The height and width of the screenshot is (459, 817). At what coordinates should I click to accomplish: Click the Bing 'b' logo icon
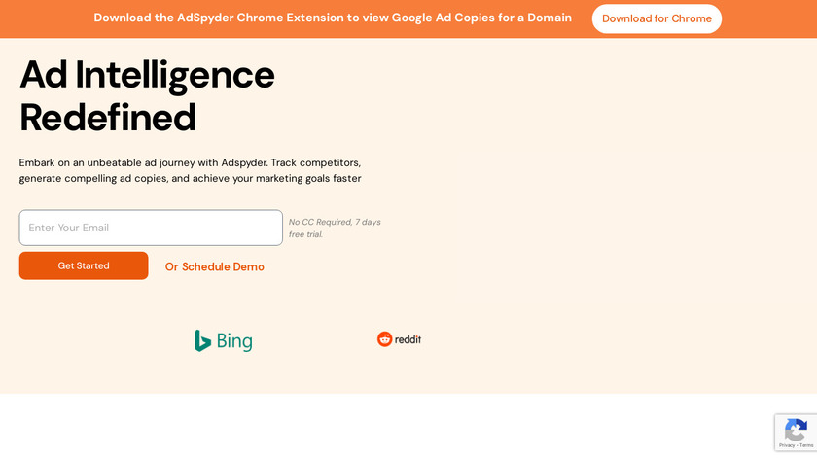[x=202, y=340]
